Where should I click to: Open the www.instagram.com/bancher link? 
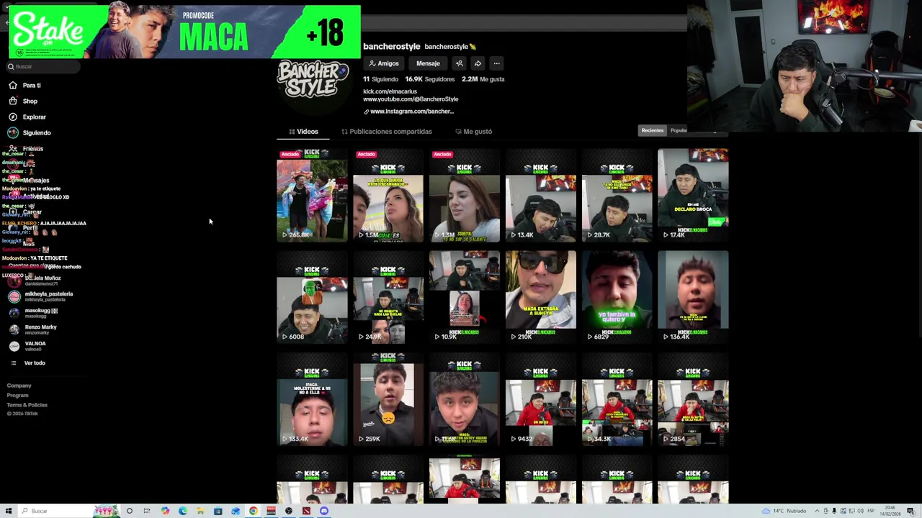point(409,112)
